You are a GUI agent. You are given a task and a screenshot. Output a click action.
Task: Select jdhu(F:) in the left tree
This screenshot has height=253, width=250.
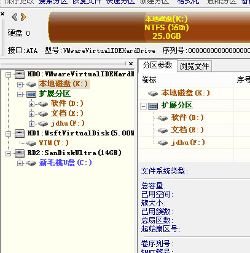coord(68,123)
